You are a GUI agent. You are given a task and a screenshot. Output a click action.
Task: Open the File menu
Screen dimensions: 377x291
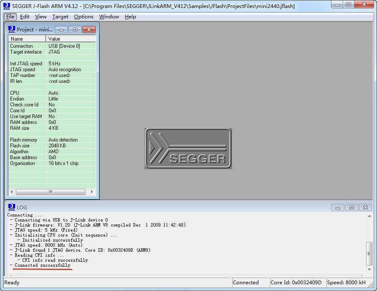pyautogui.click(x=10, y=17)
